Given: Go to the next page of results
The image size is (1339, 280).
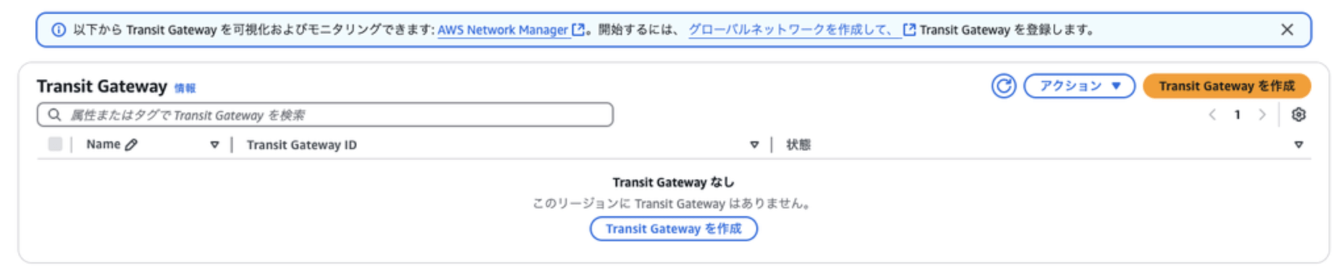Looking at the screenshot, I should click(x=1262, y=115).
